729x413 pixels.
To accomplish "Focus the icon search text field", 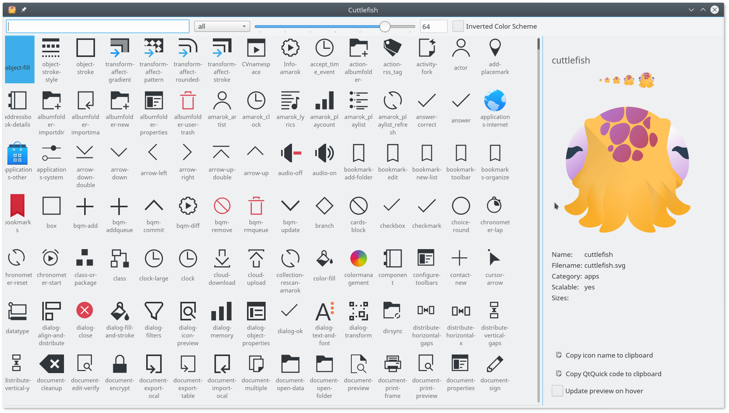I will [98, 26].
